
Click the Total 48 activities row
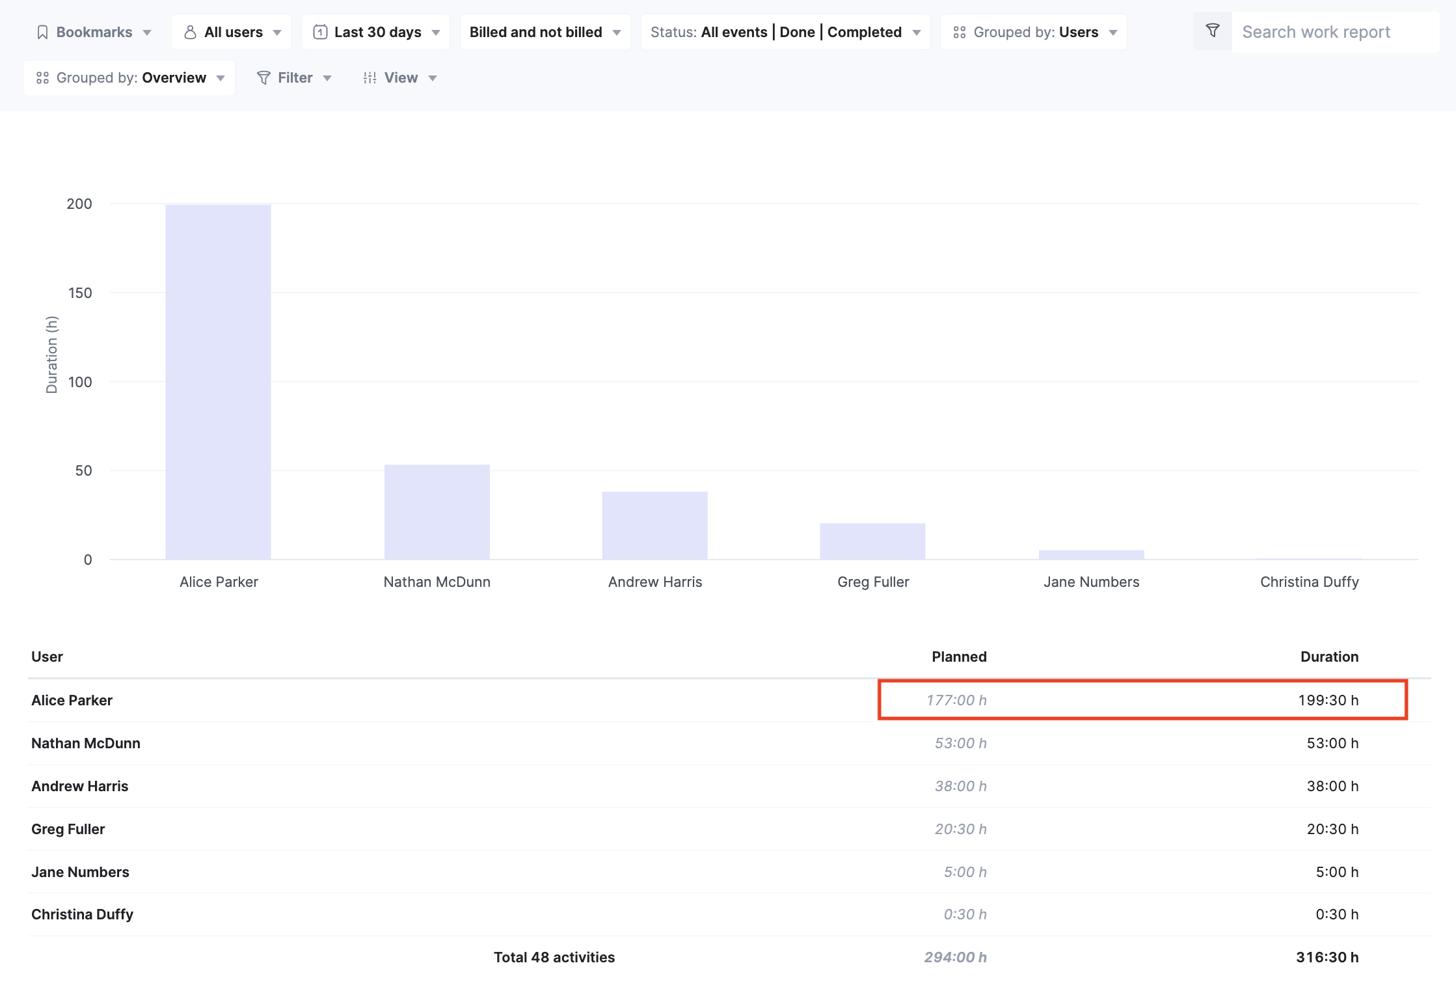coord(554,956)
